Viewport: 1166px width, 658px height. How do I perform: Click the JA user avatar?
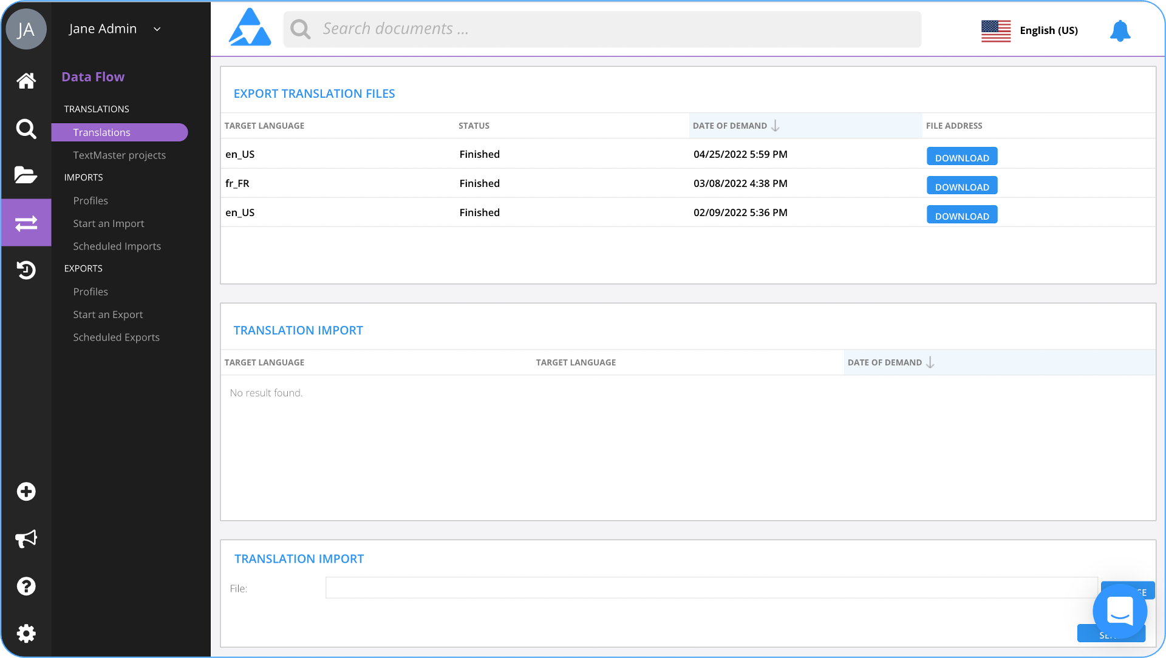(x=26, y=29)
